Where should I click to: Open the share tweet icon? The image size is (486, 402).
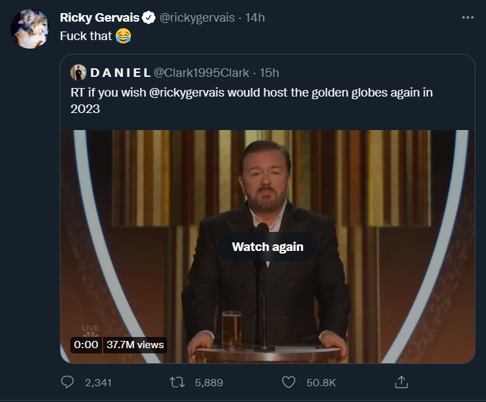click(x=401, y=382)
